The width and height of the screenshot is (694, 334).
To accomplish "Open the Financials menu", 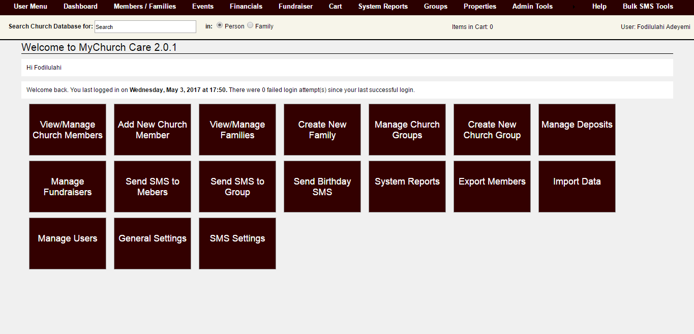I will (246, 7).
